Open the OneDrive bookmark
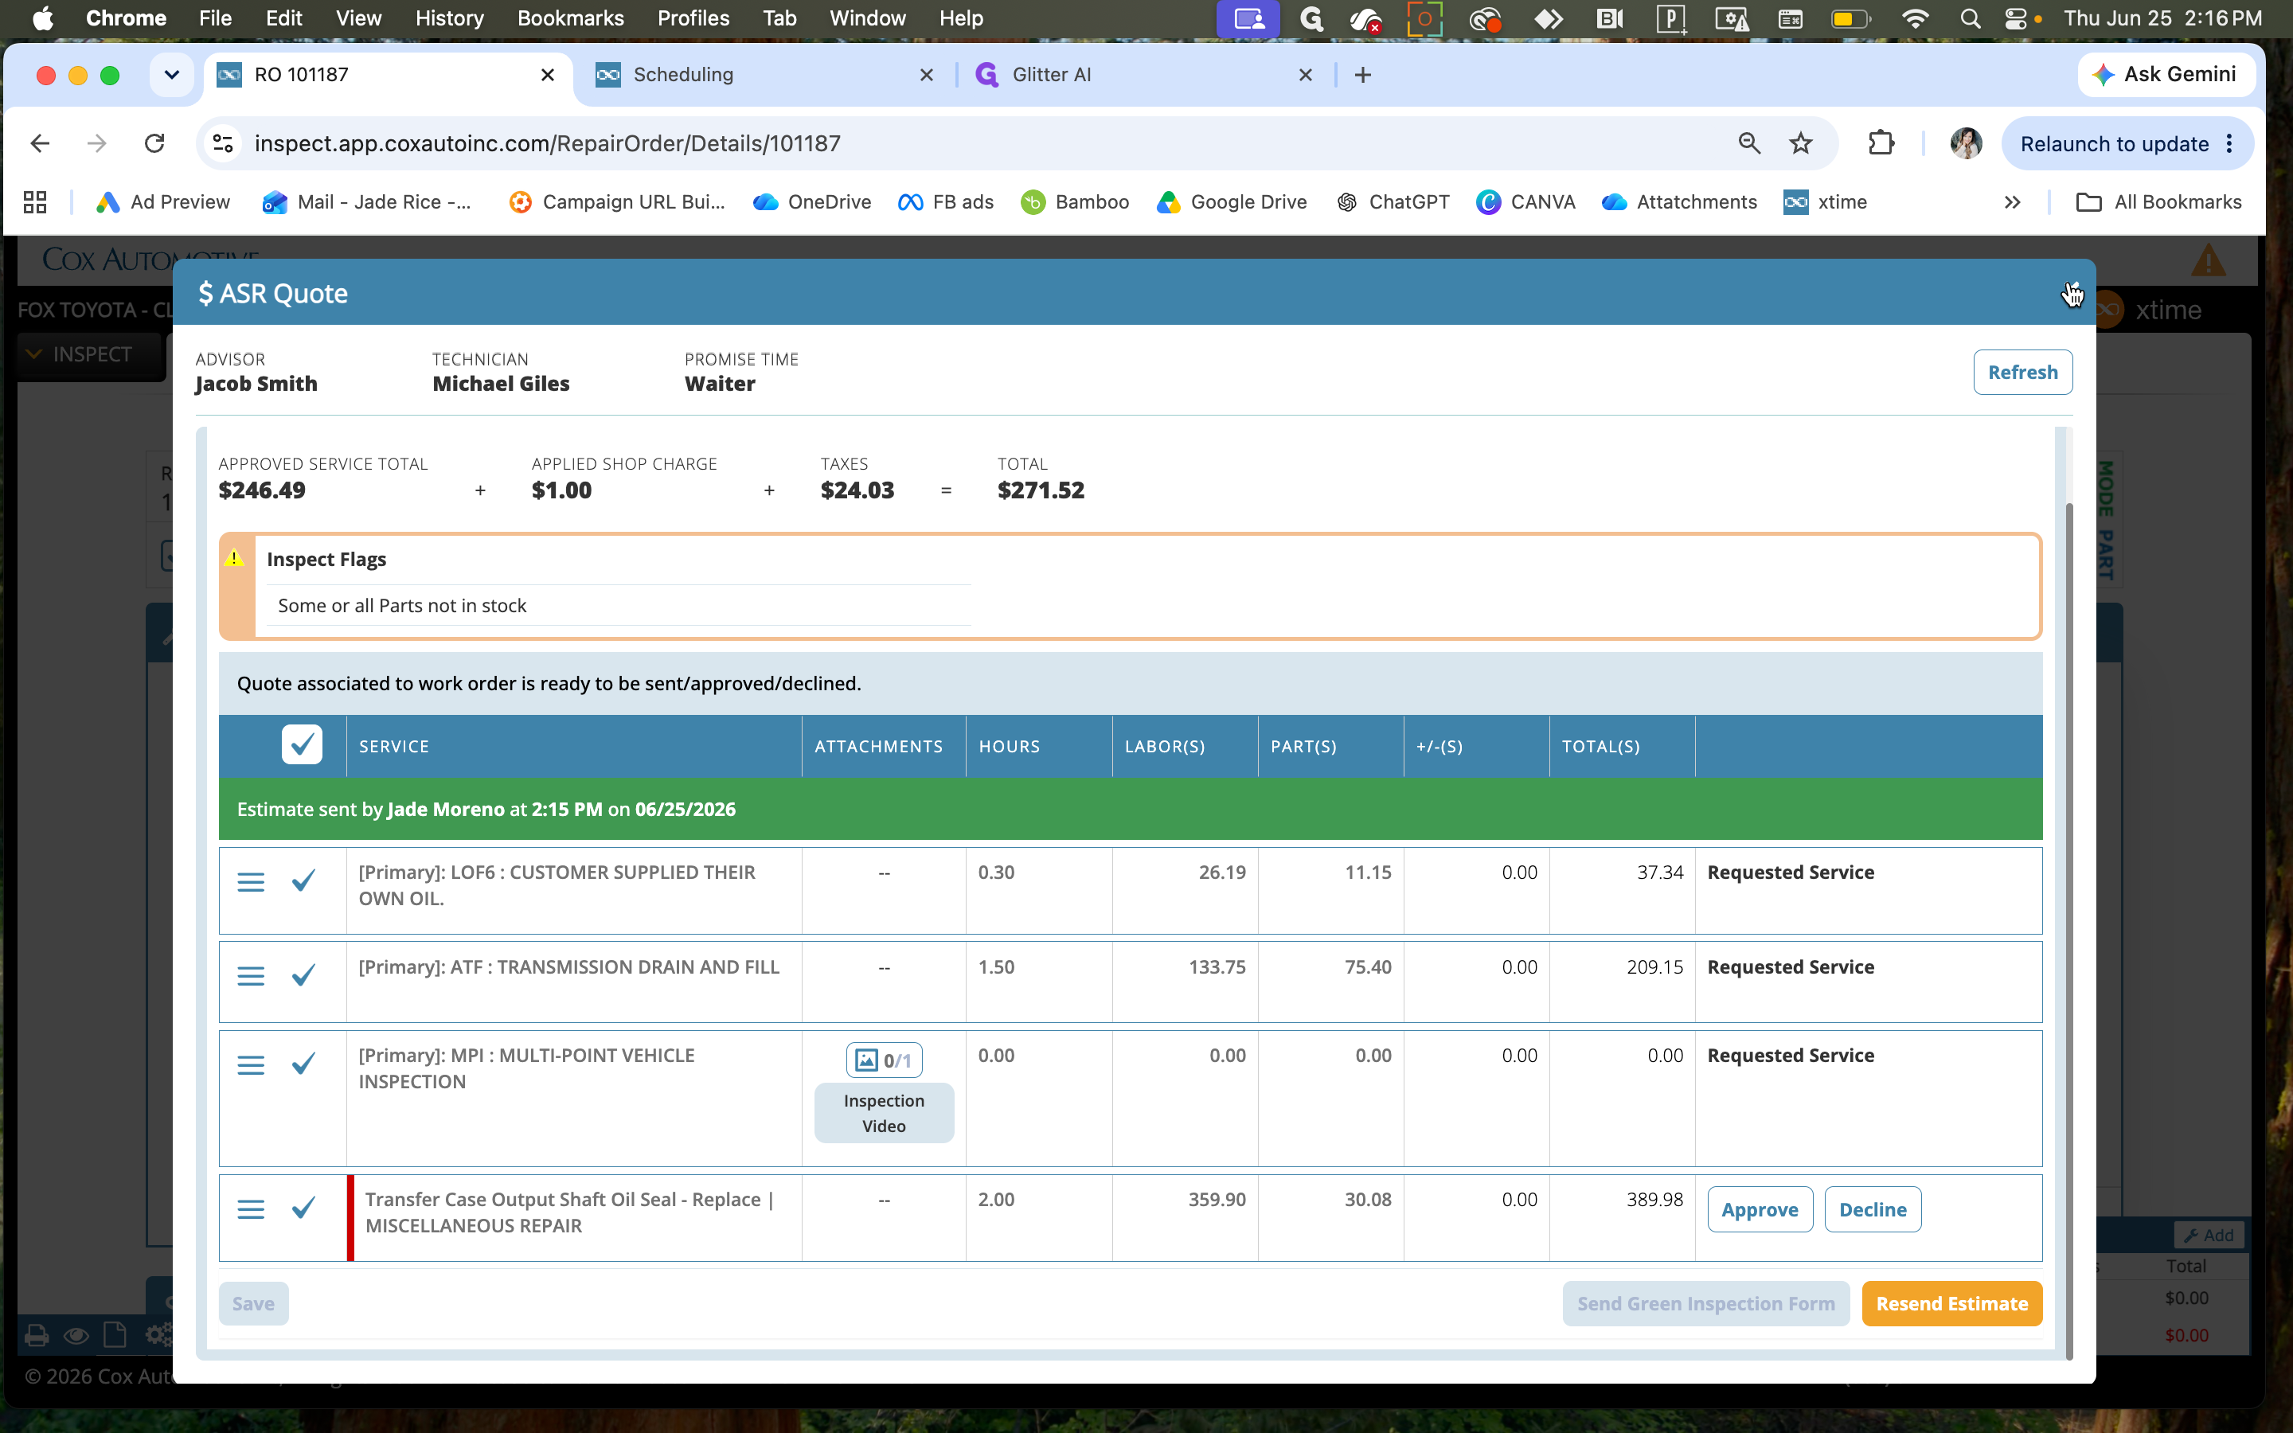This screenshot has width=2293, height=1433. [812, 202]
